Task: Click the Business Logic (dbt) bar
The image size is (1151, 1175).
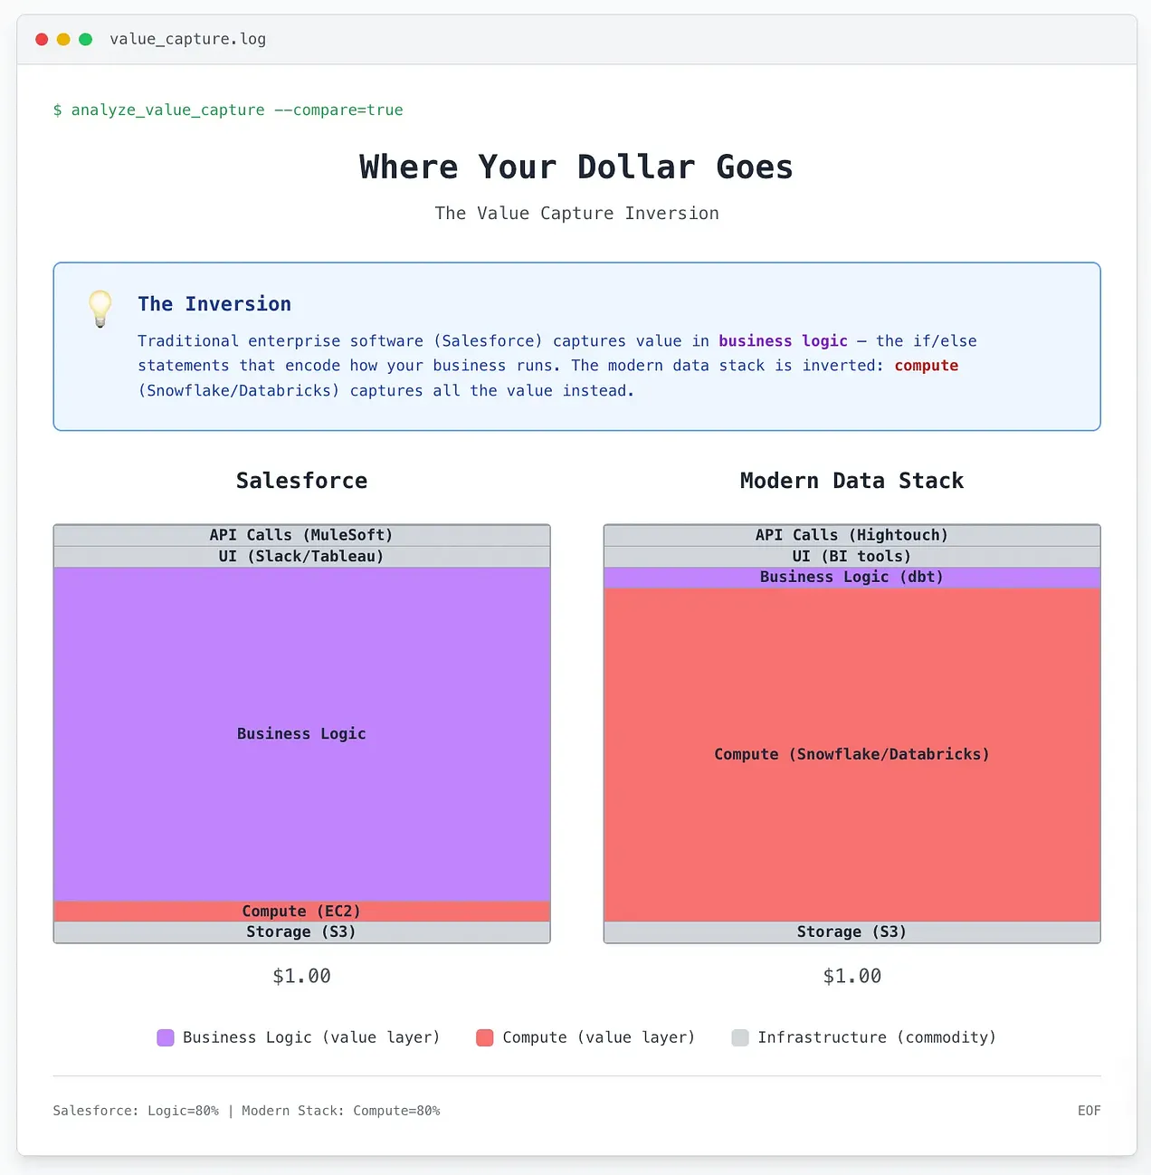Action: 851,578
